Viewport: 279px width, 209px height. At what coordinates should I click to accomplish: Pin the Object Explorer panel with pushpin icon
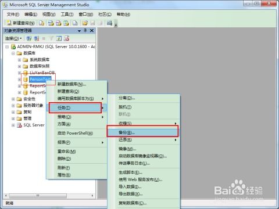point(85,30)
